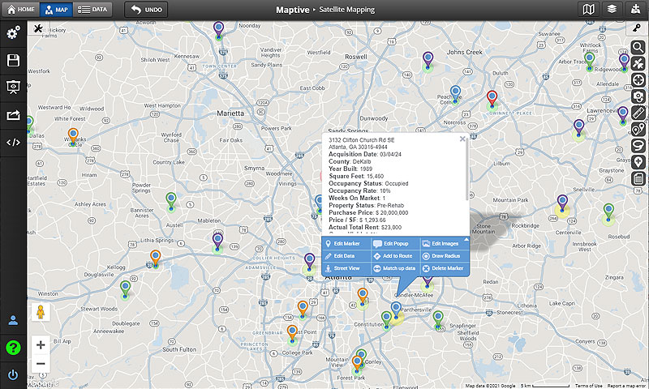Select the lasso drawing tool
The width and height of the screenshot is (649, 389).
(638, 146)
